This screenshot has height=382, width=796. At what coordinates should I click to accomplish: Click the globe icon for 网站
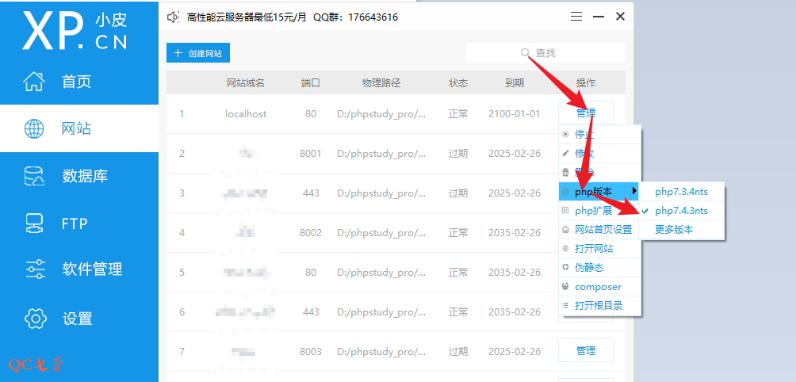[x=35, y=128]
